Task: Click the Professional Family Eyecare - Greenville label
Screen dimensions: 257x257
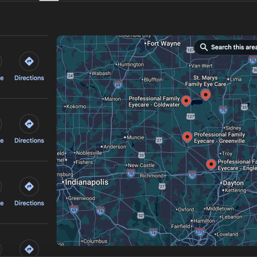Action: (x=219, y=138)
